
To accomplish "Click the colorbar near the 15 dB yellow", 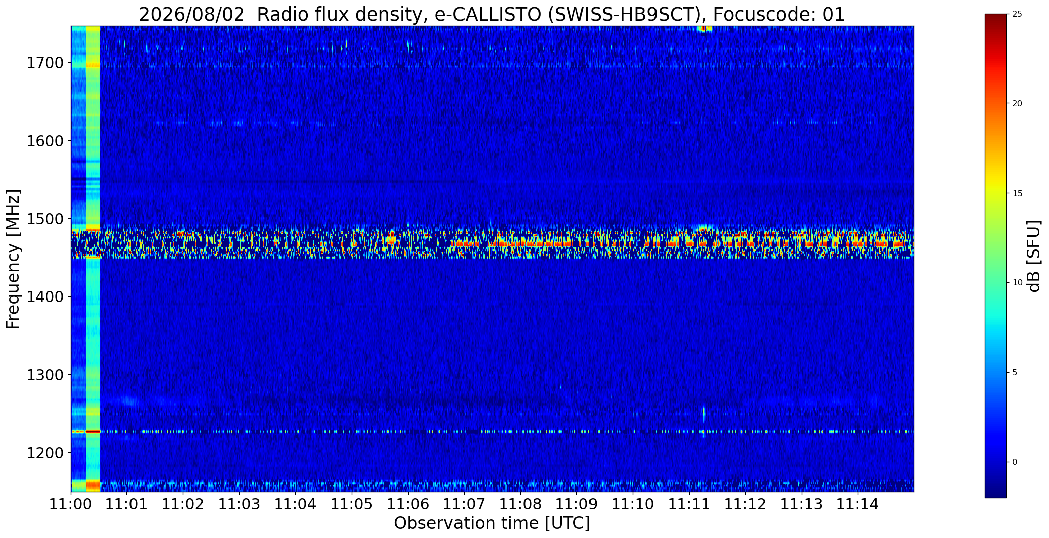I will [x=995, y=193].
